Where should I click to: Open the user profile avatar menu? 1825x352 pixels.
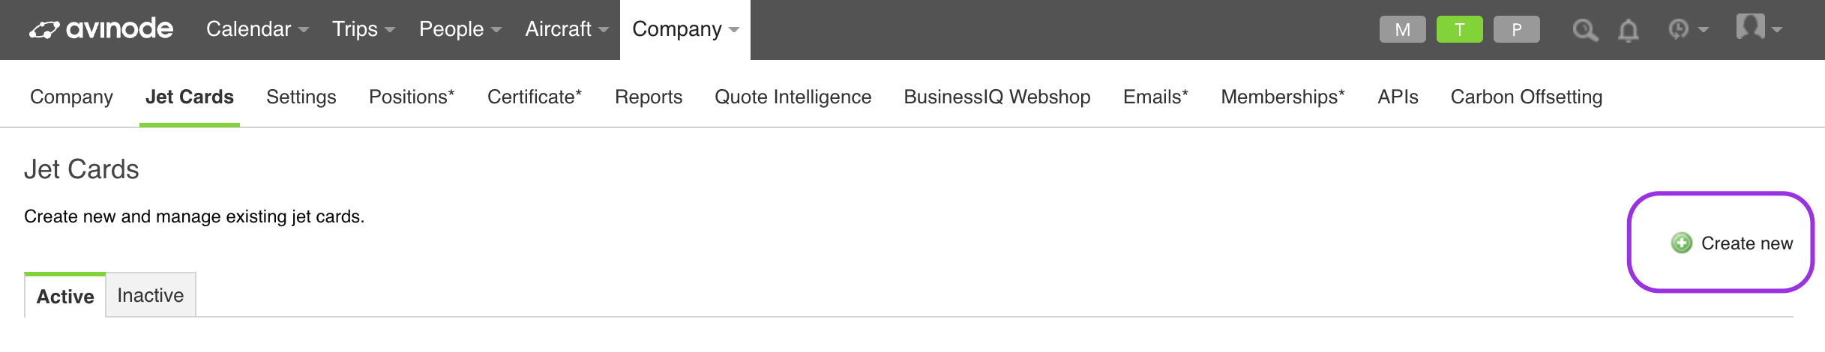click(x=1759, y=28)
